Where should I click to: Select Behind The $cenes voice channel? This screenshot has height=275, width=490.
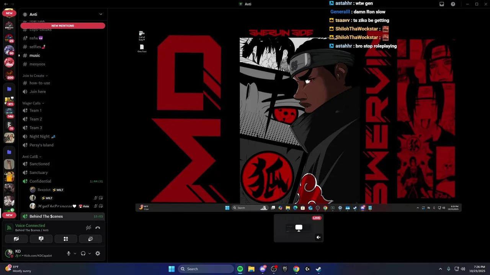tap(63, 216)
